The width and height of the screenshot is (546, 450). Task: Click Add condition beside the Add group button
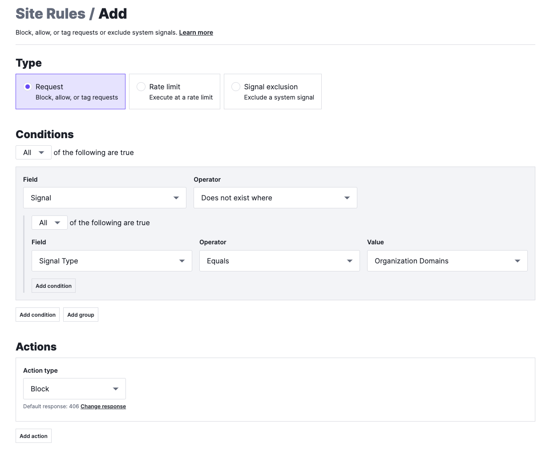point(37,315)
